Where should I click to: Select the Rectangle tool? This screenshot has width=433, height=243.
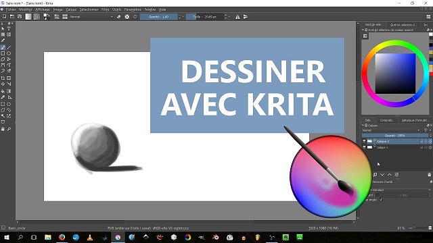coord(3,53)
